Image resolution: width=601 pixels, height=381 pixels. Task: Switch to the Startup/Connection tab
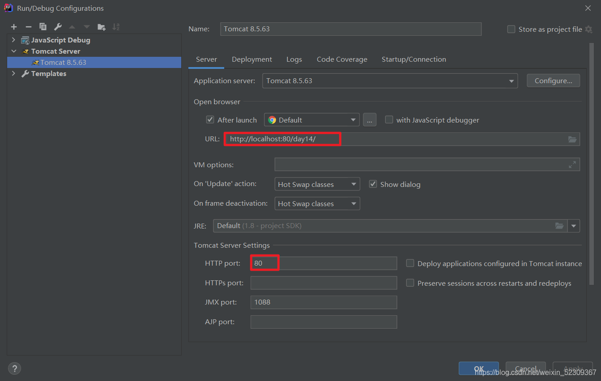click(414, 59)
